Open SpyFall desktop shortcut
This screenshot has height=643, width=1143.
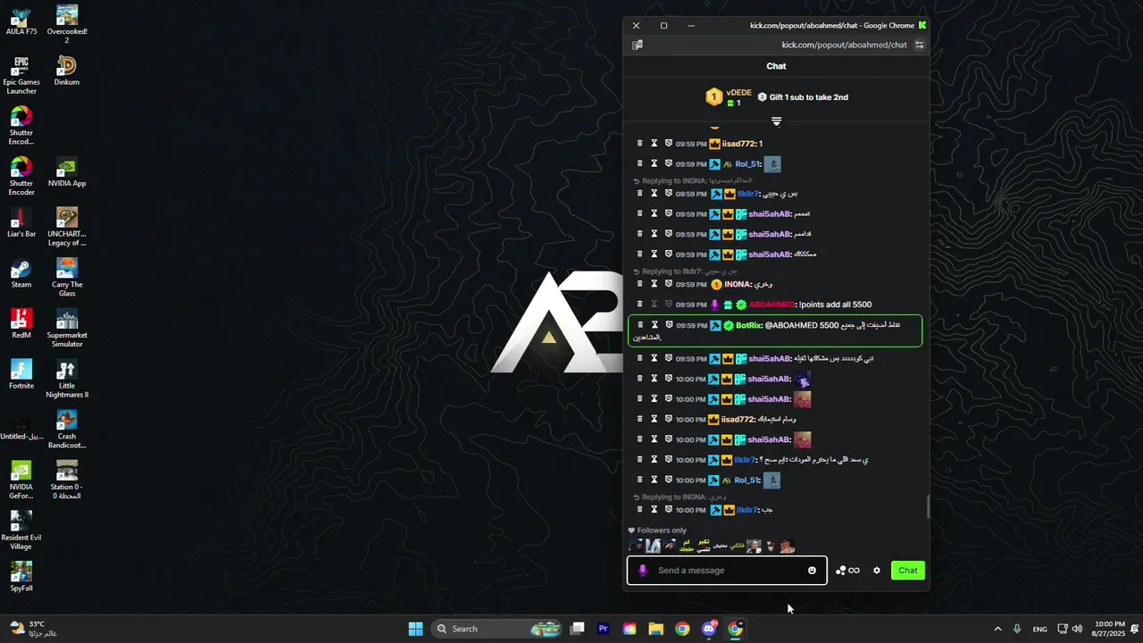21,576
